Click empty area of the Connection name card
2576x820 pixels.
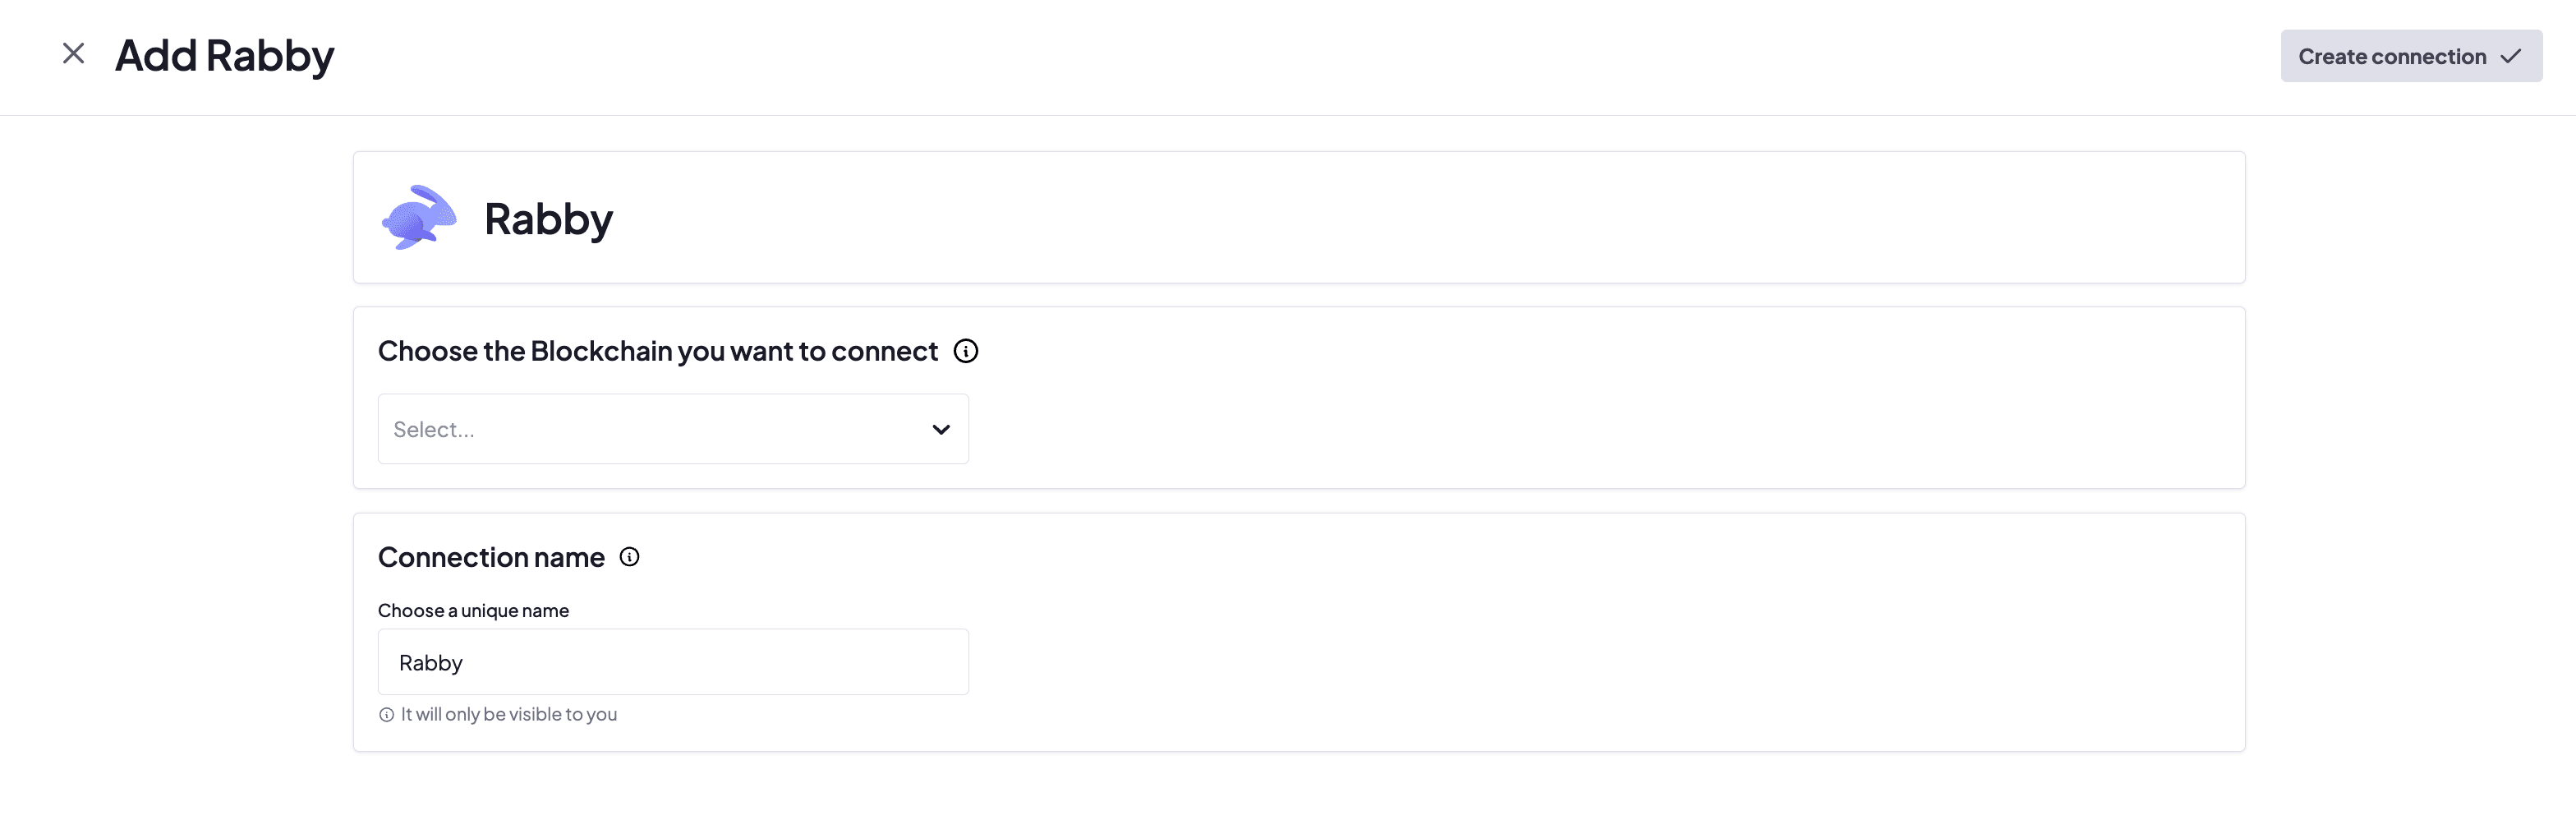tap(1600, 640)
